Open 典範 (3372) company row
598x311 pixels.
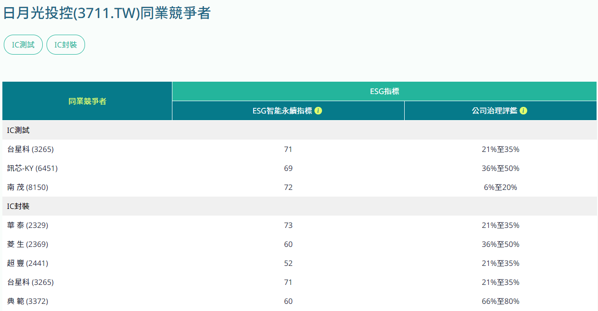coord(28,301)
